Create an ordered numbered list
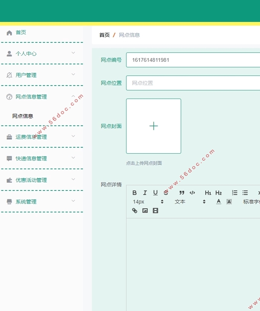260x311 pixels. tap(235, 193)
